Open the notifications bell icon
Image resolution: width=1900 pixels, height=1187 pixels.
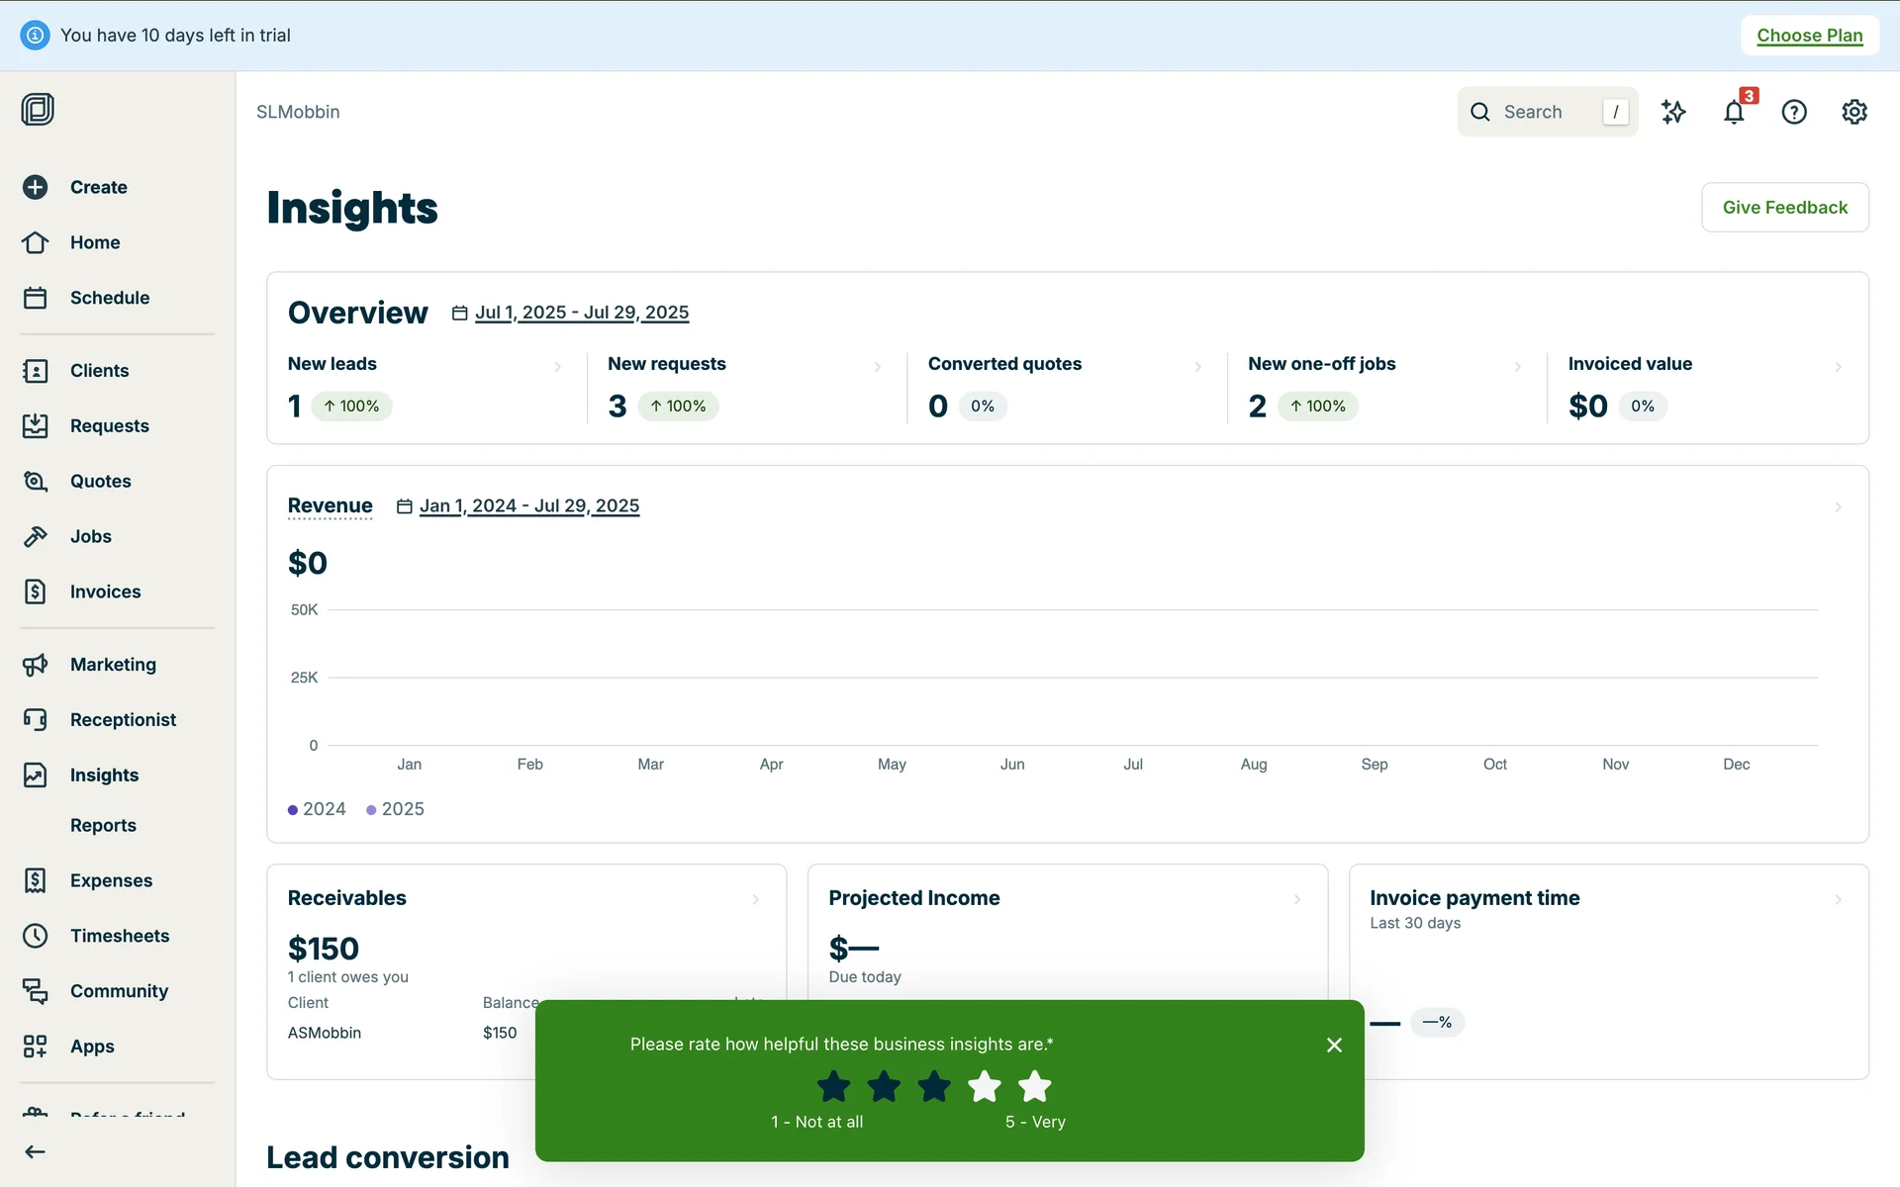pyautogui.click(x=1734, y=112)
